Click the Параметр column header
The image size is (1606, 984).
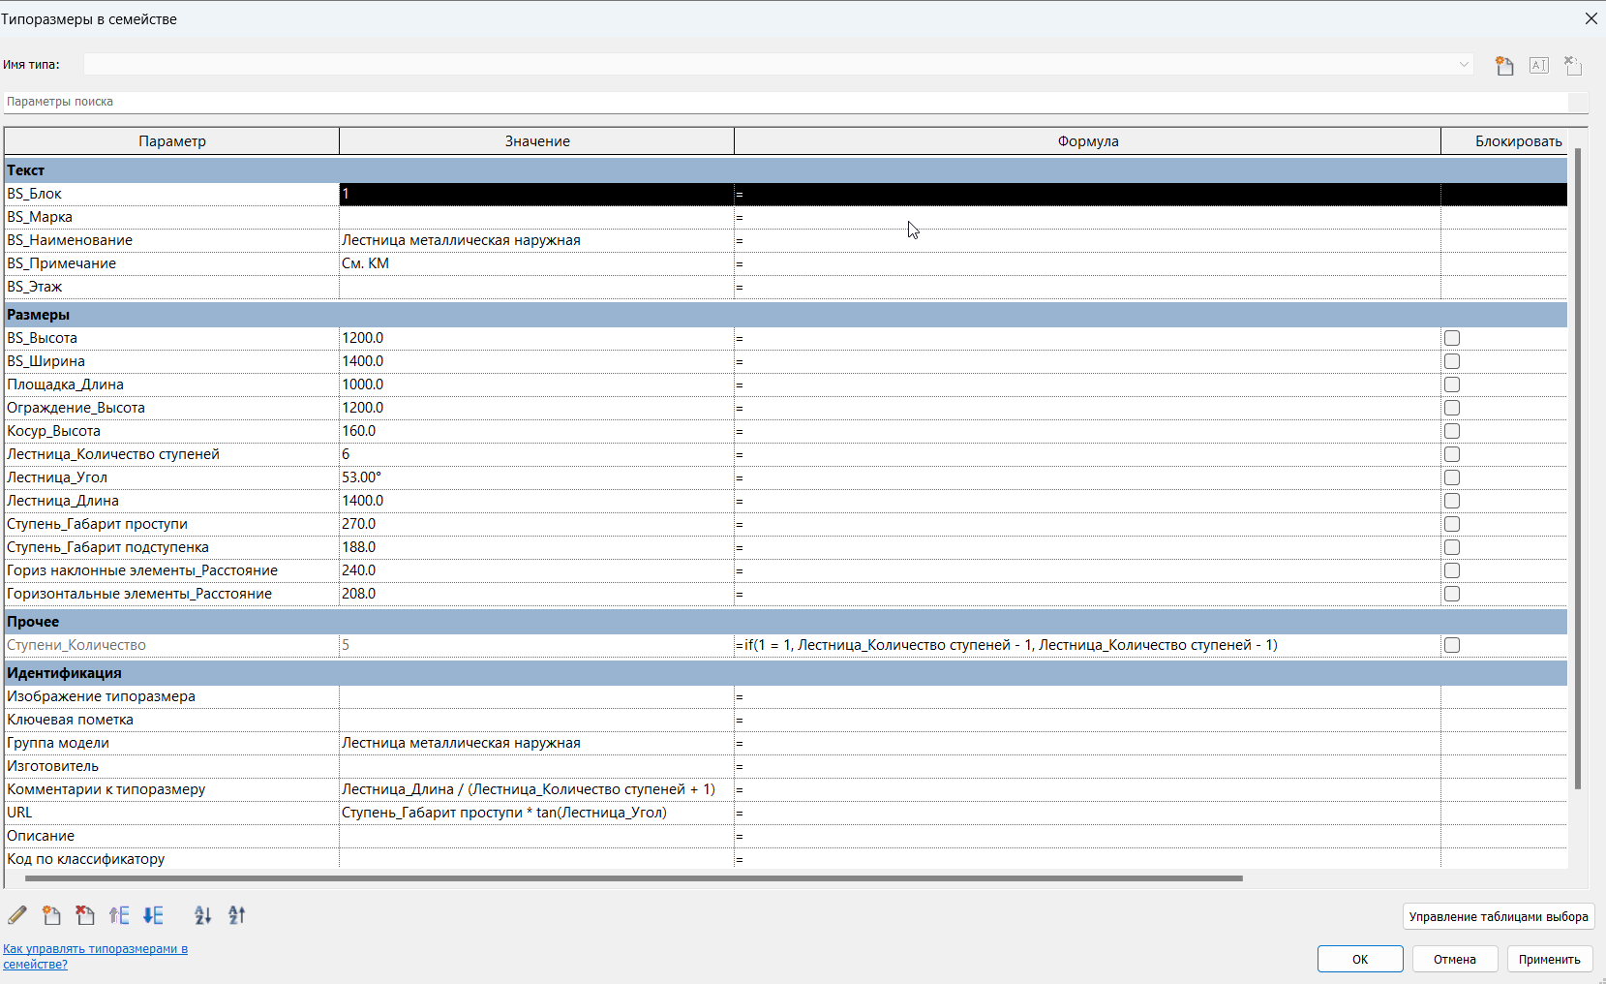click(172, 141)
